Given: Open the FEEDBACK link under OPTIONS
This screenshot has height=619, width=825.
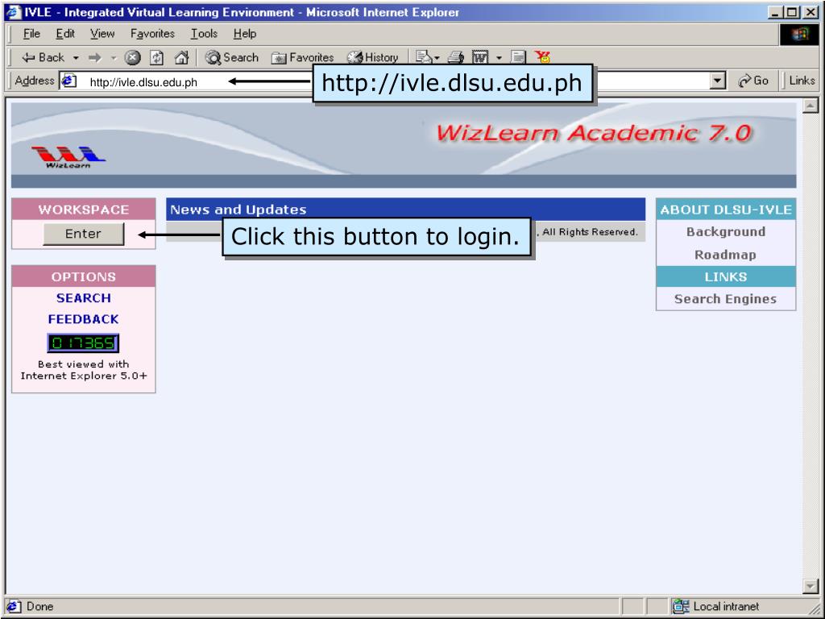Looking at the screenshot, I should 84,319.
